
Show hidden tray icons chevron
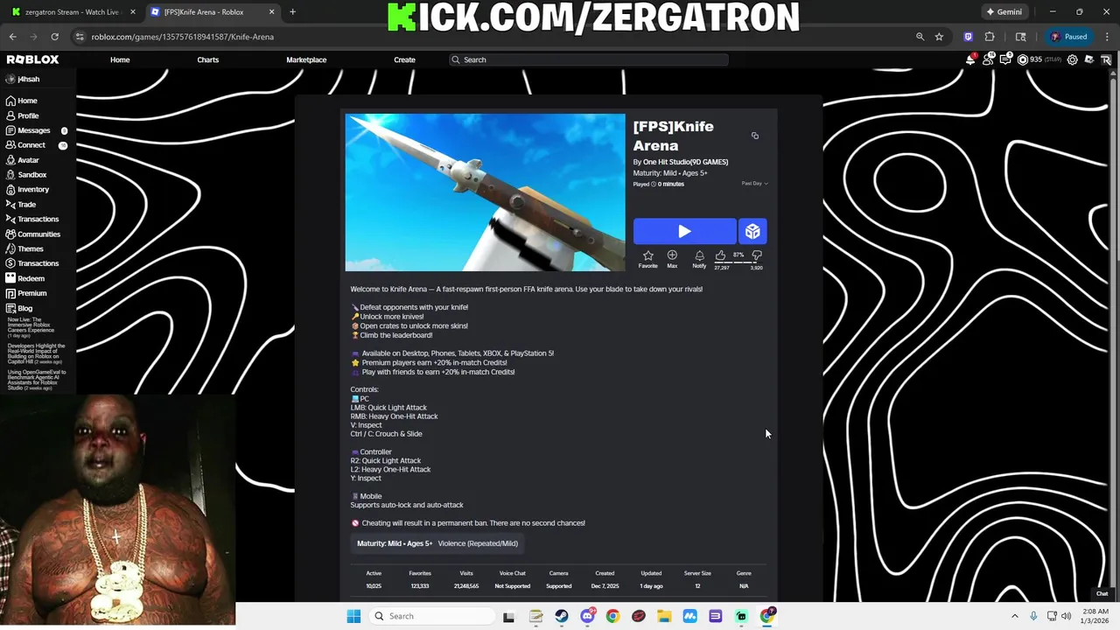(x=1015, y=616)
